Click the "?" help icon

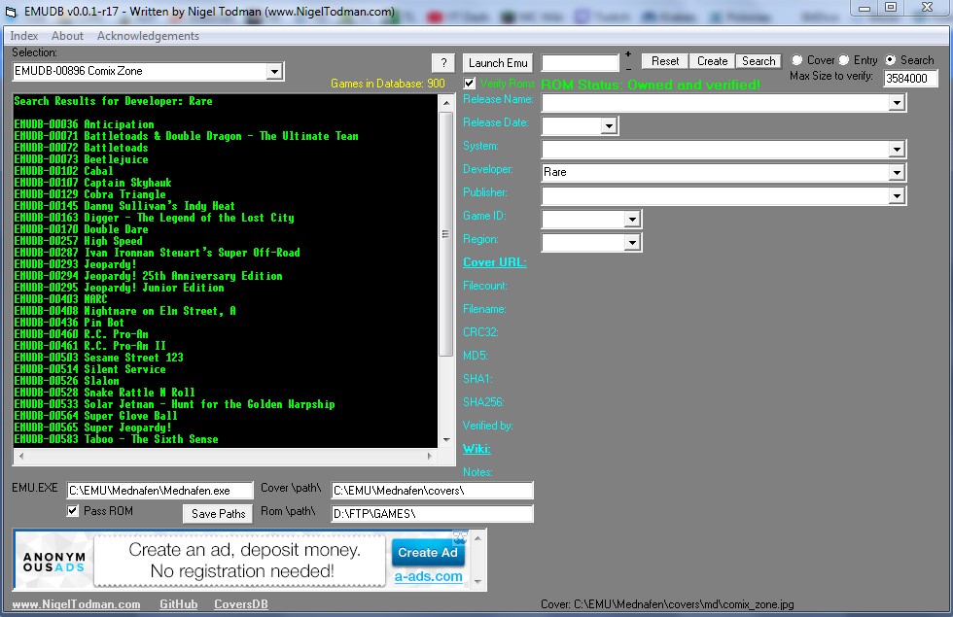(443, 61)
